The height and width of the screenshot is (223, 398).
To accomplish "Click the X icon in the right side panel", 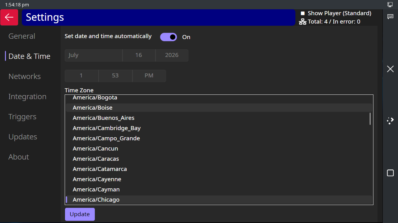I will click(x=390, y=69).
